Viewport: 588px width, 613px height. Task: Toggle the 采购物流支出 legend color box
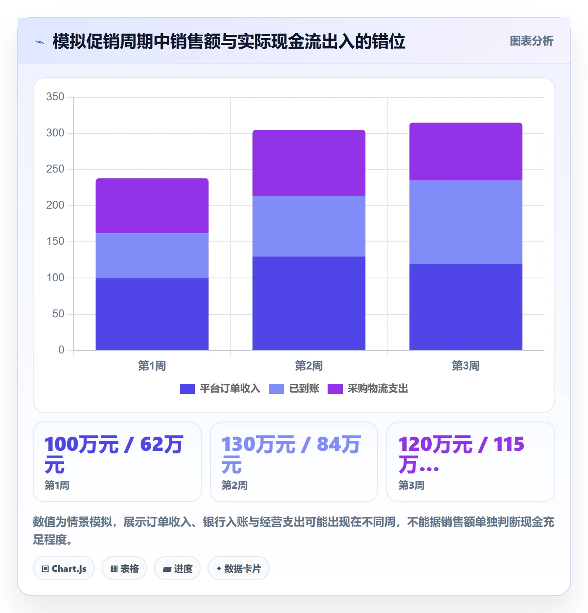click(335, 389)
